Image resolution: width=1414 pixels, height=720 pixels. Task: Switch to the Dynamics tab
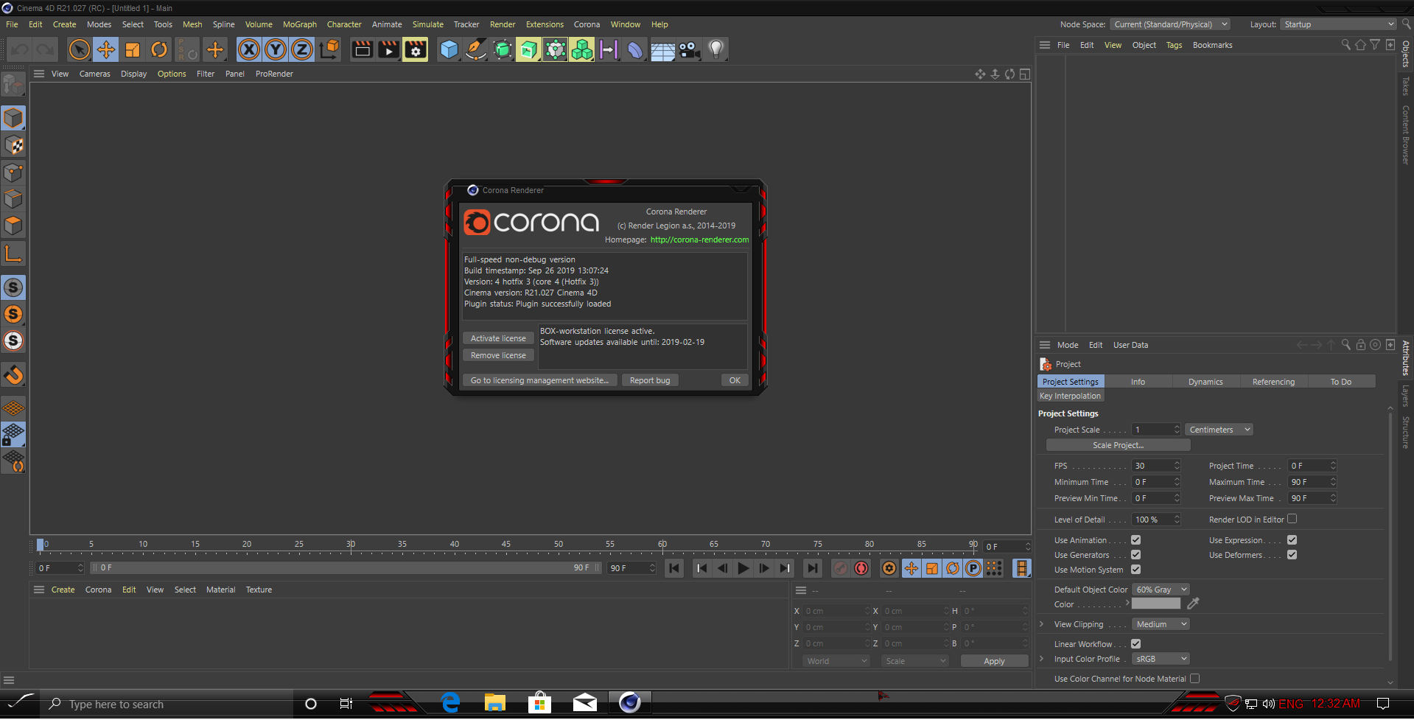[1205, 382]
